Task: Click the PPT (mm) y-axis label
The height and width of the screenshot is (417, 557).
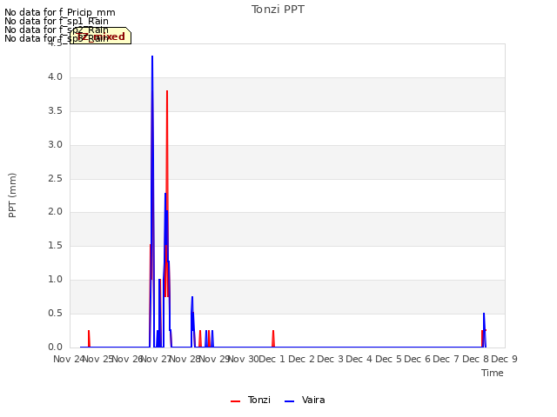Action: tap(12, 195)
